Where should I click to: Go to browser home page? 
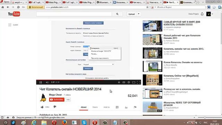pos(3,7)
